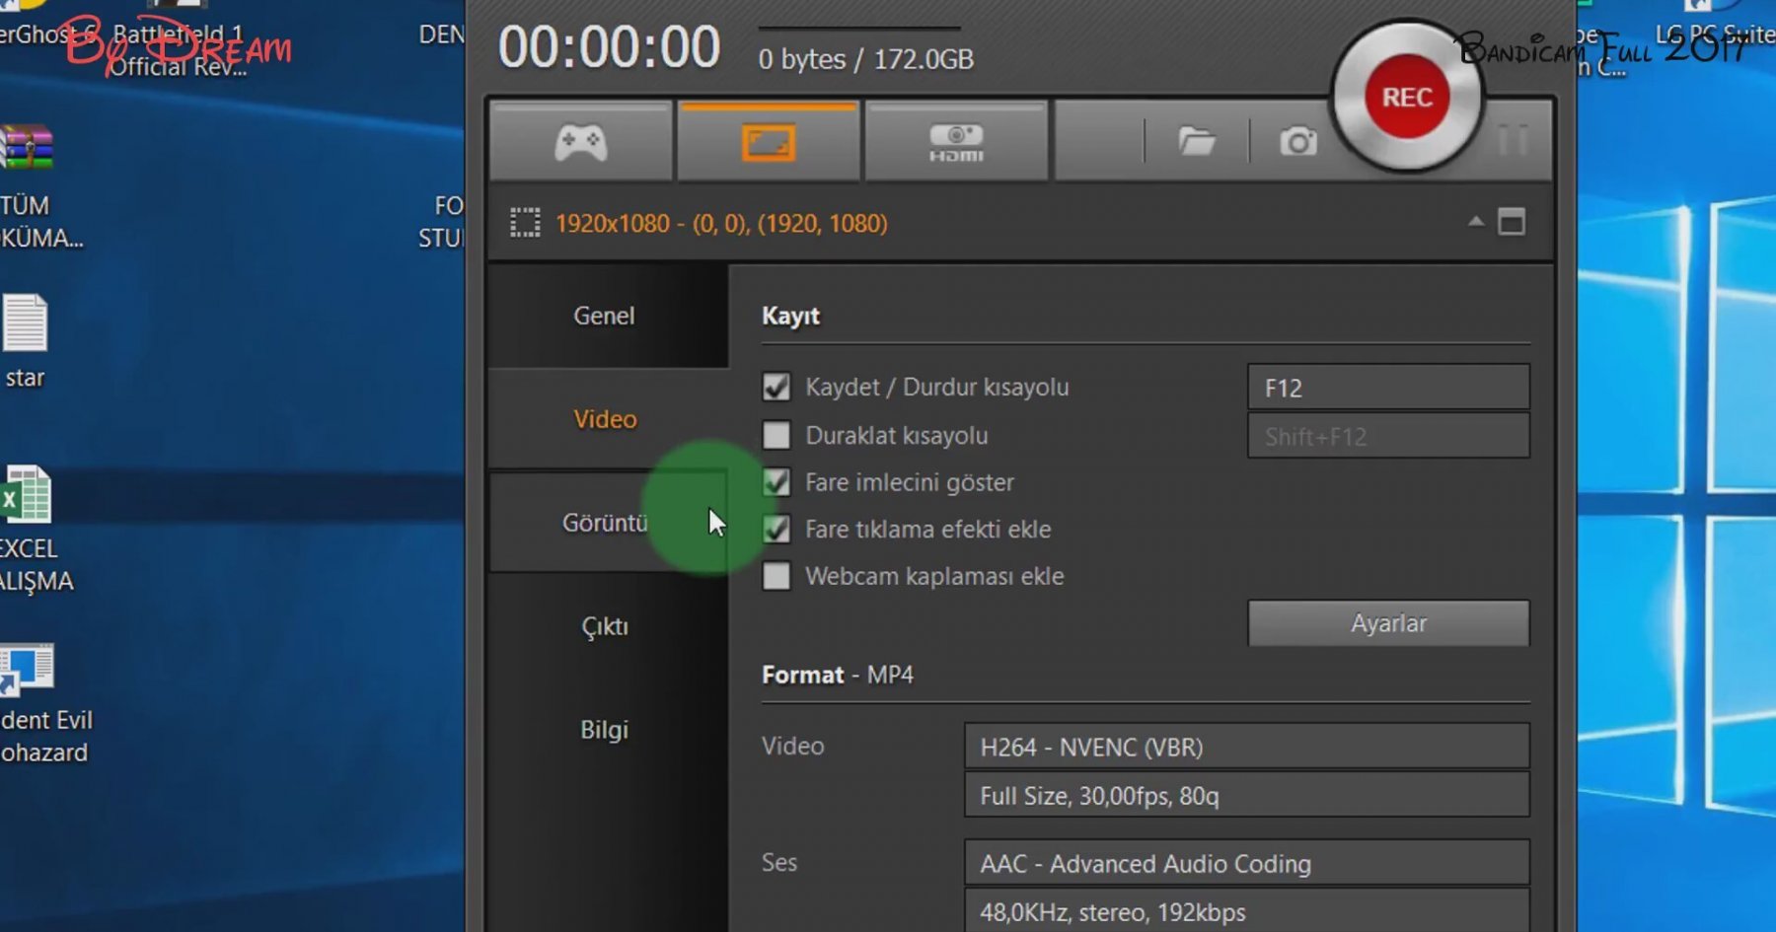This screenshot has height=932, width=1776.
Task: Toggle full screen target window icon
Action: pos(1512,222)
